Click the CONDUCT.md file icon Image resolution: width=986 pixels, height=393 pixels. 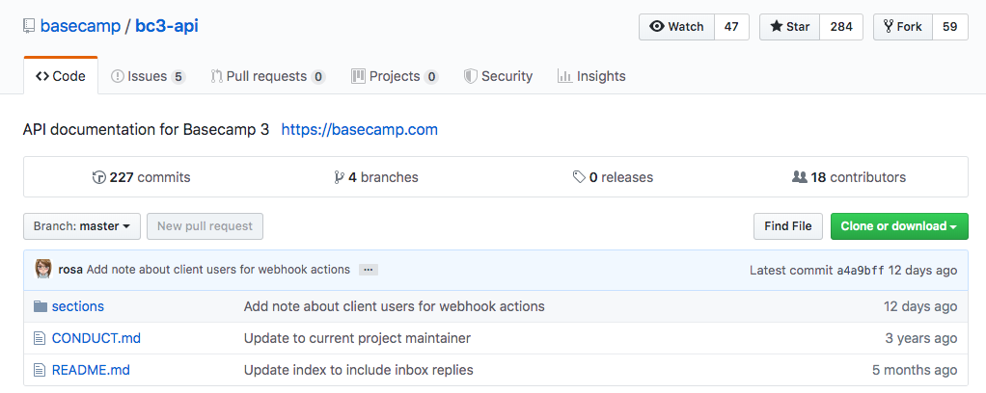pos(40,338)
